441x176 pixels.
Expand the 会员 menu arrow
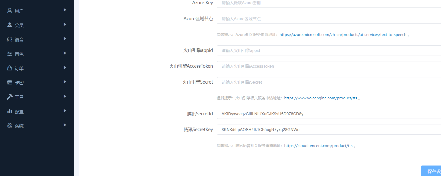click(x=65, y=24)
